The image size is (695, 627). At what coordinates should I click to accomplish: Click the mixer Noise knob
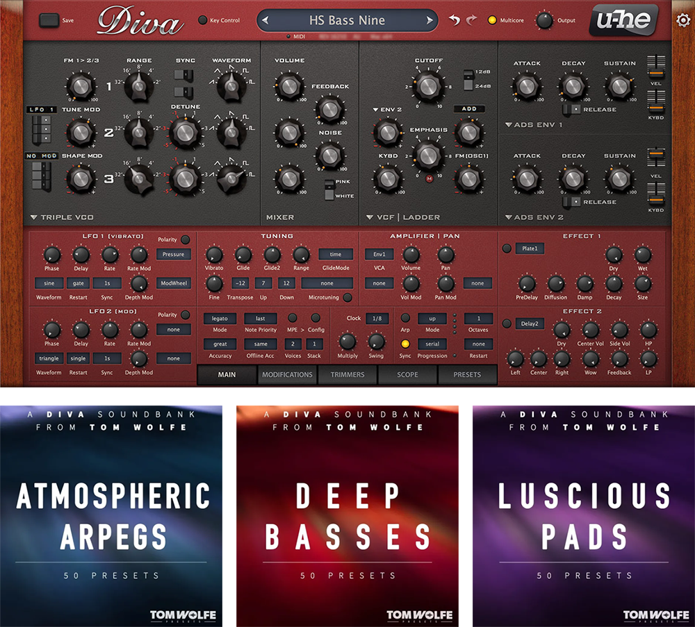pos(329,156)
